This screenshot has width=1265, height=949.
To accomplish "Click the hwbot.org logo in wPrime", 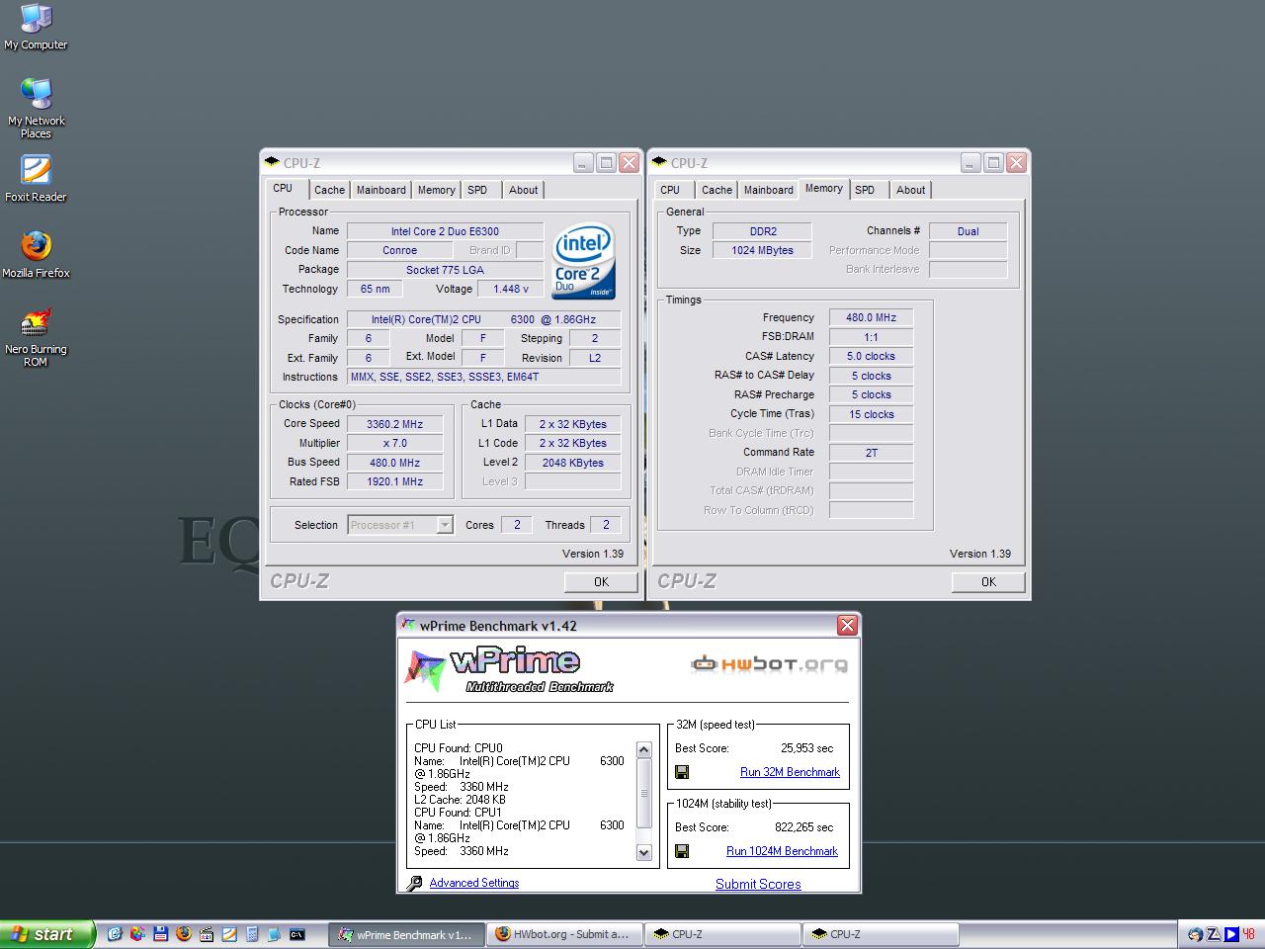I will [x=769, y=664].
